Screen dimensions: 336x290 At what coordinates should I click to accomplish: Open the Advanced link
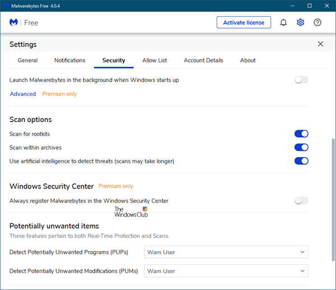click(23, 94)
